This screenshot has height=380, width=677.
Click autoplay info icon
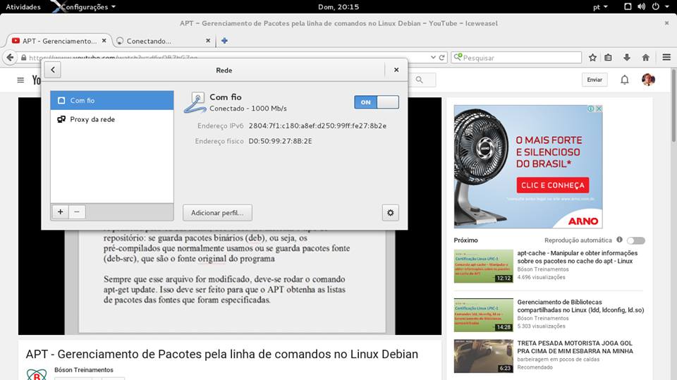click(x=619, y=240)
